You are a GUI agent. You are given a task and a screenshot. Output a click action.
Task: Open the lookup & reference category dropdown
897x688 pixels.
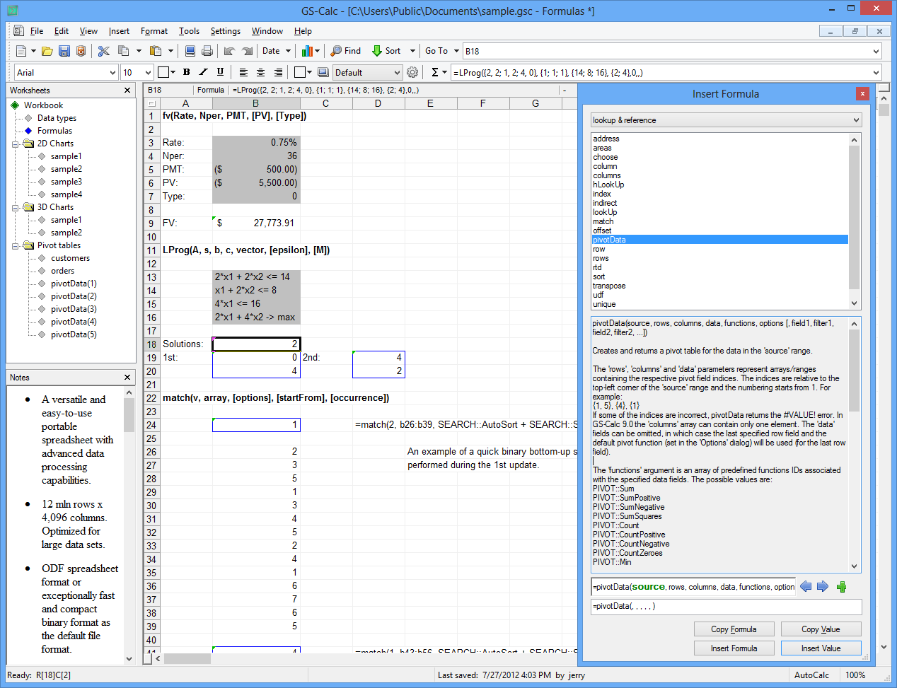click(x=725, y=119)
